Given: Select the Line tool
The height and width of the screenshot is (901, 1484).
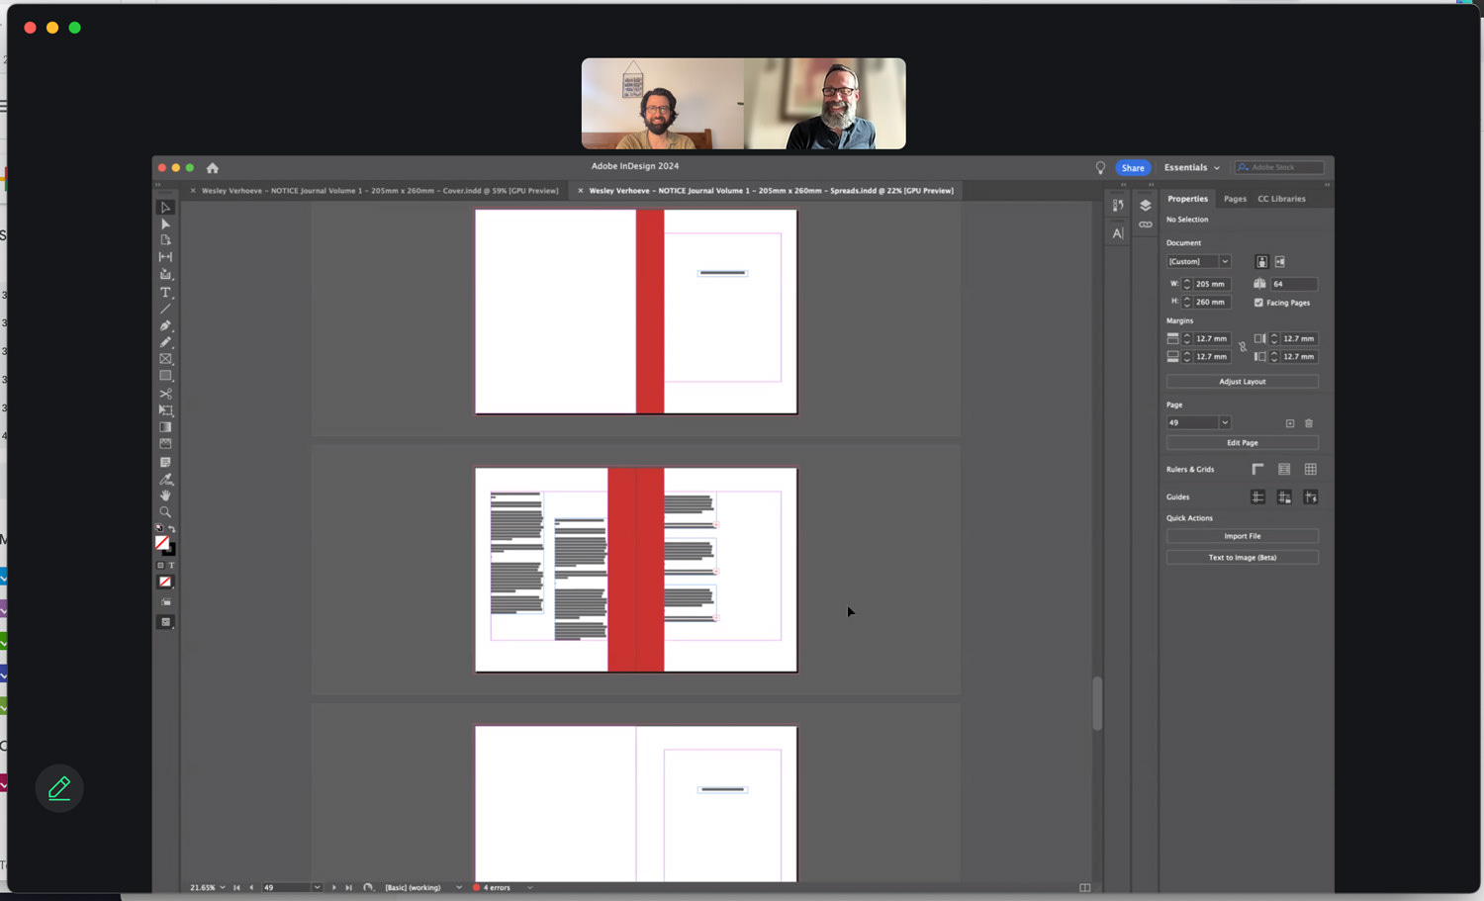Looking at the screenshot, I should [x=165, y=309].
